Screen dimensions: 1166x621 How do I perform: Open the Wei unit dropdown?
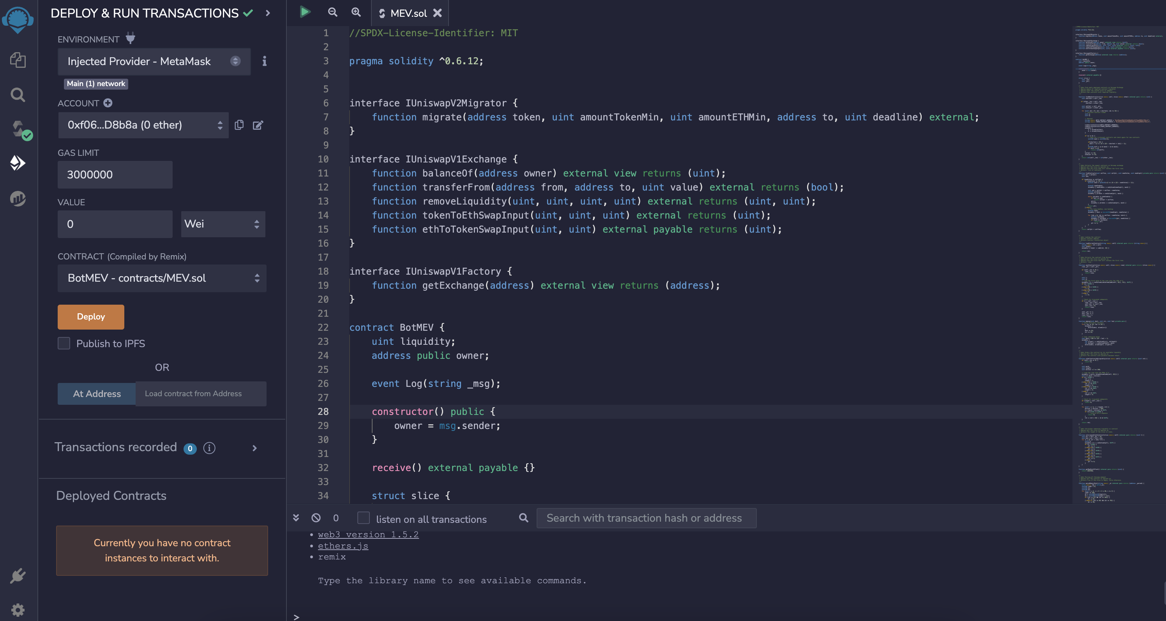pos(223,224)
